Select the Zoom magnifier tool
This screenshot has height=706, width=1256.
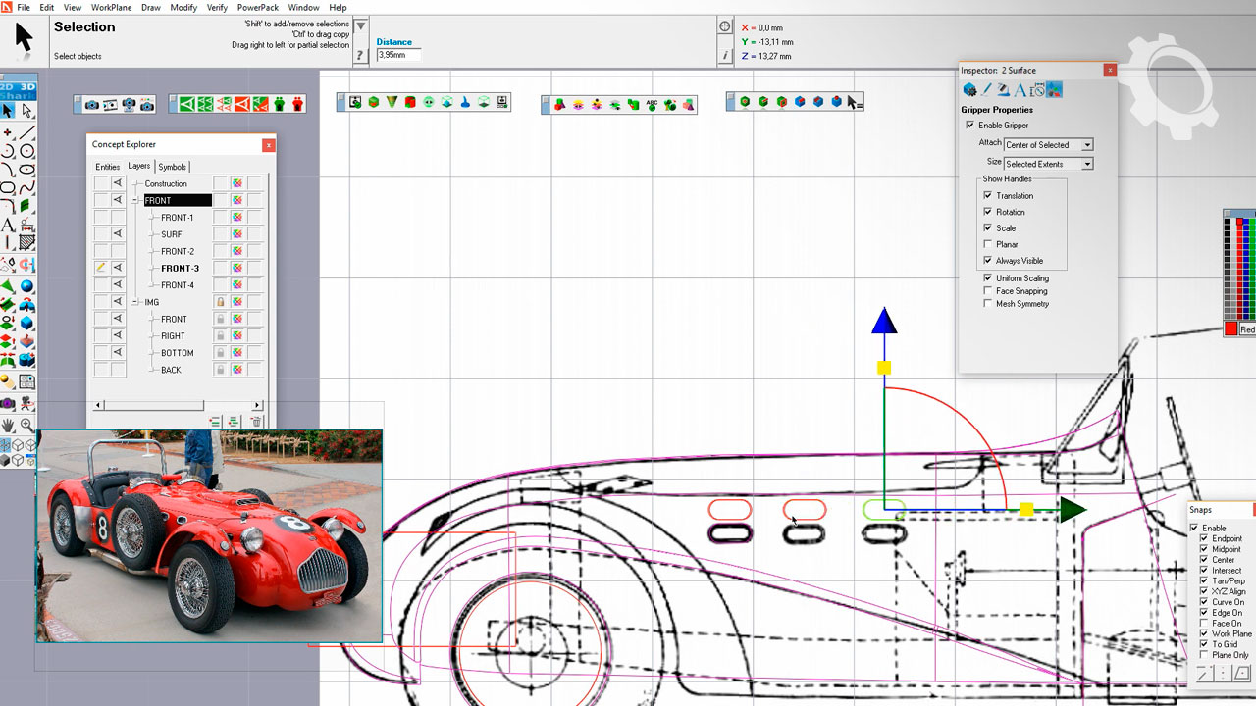click(27, 425)
